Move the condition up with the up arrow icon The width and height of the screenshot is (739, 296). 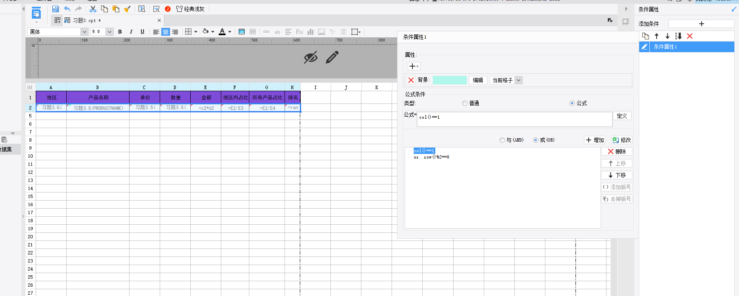coord(657,36)
